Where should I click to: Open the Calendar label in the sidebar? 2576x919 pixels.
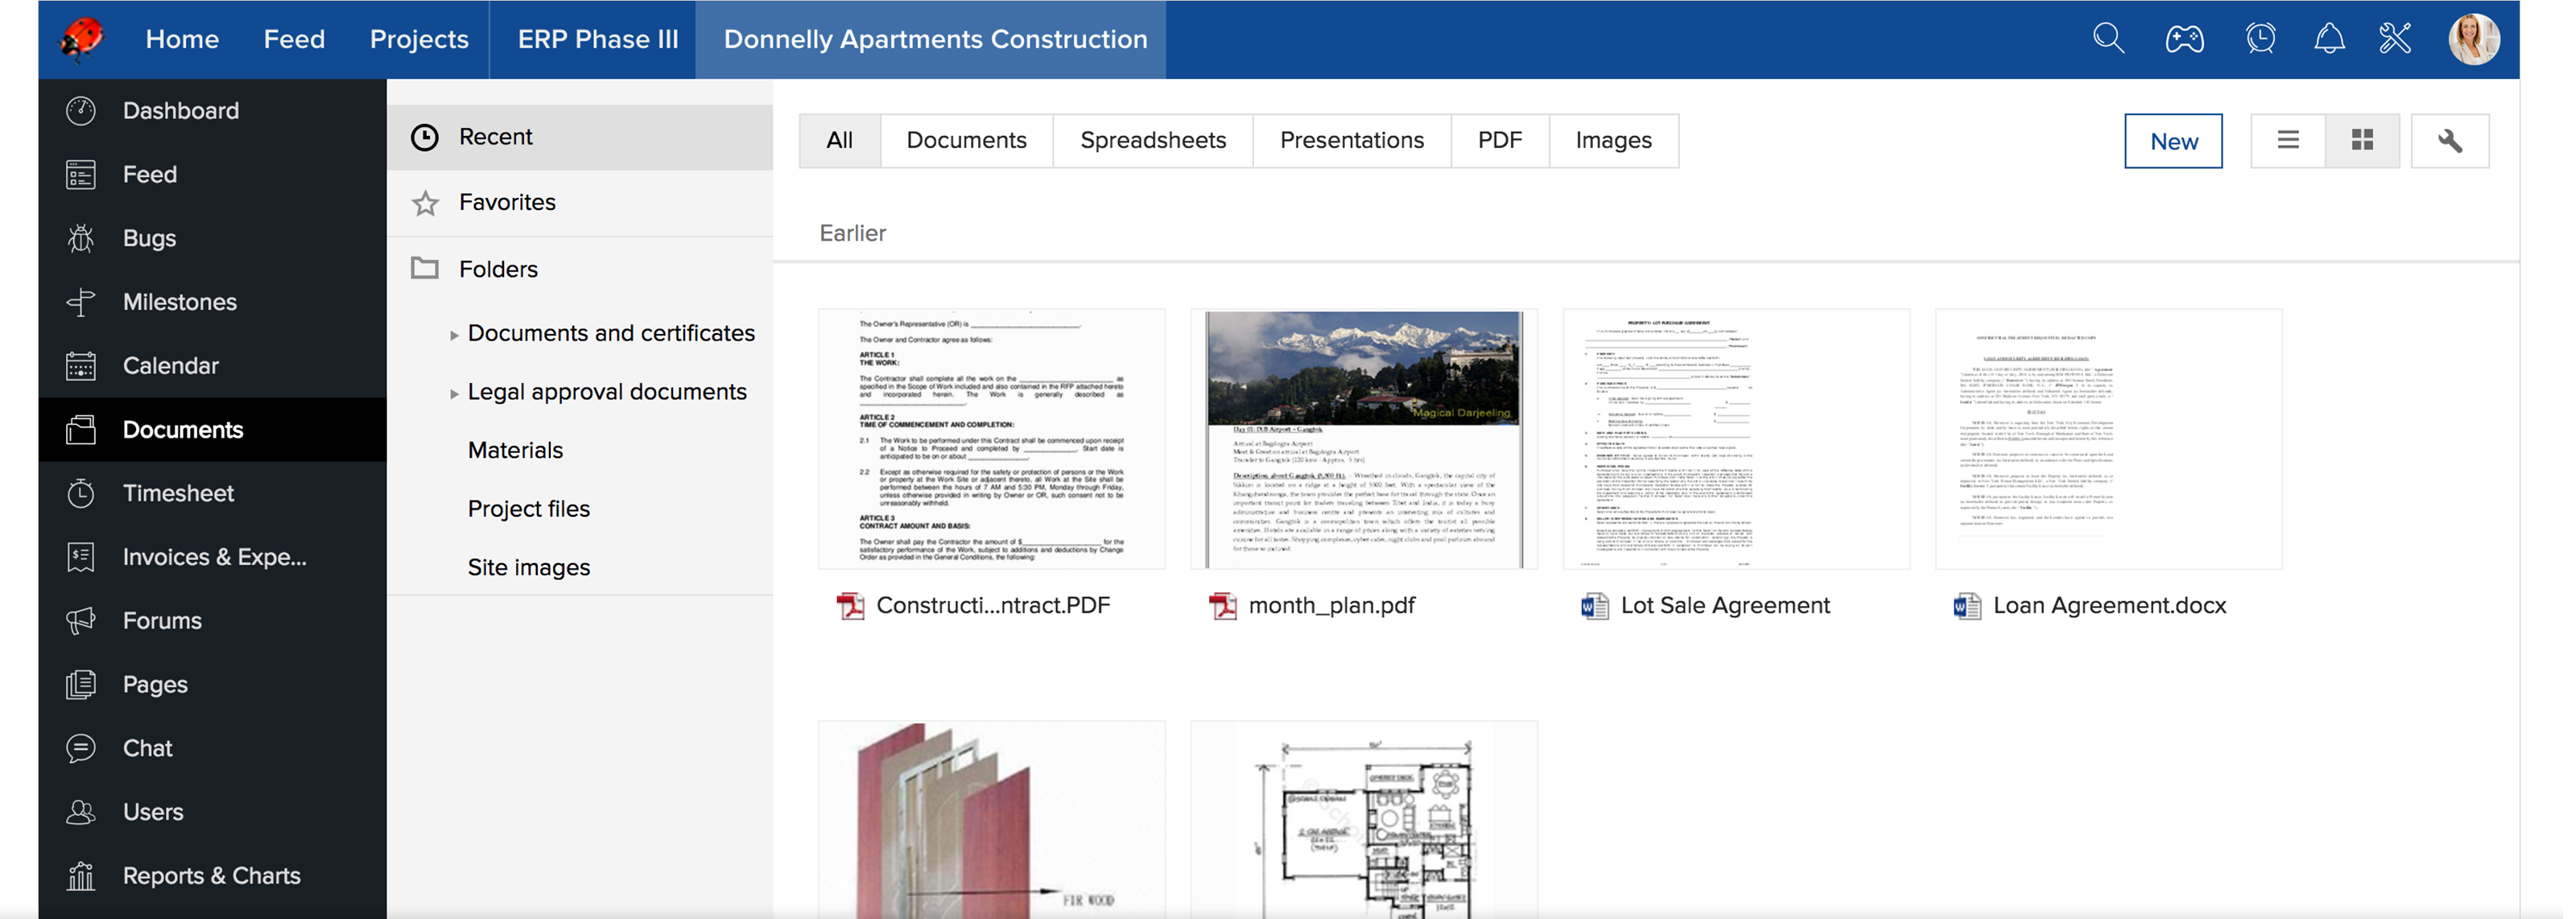click(x=170, y=366)
